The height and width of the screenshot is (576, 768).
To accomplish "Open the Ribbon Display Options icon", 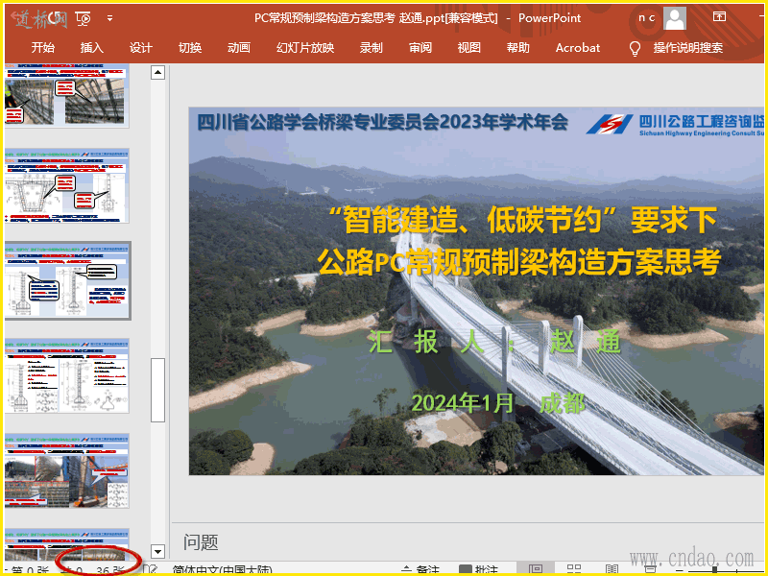I will click(719, 17).
